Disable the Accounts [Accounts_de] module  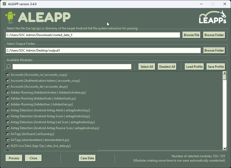click(x=8, y=86)
